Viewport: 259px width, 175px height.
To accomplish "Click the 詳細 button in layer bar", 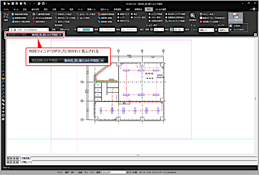I will pyautogui.click(x=53, y=29).
